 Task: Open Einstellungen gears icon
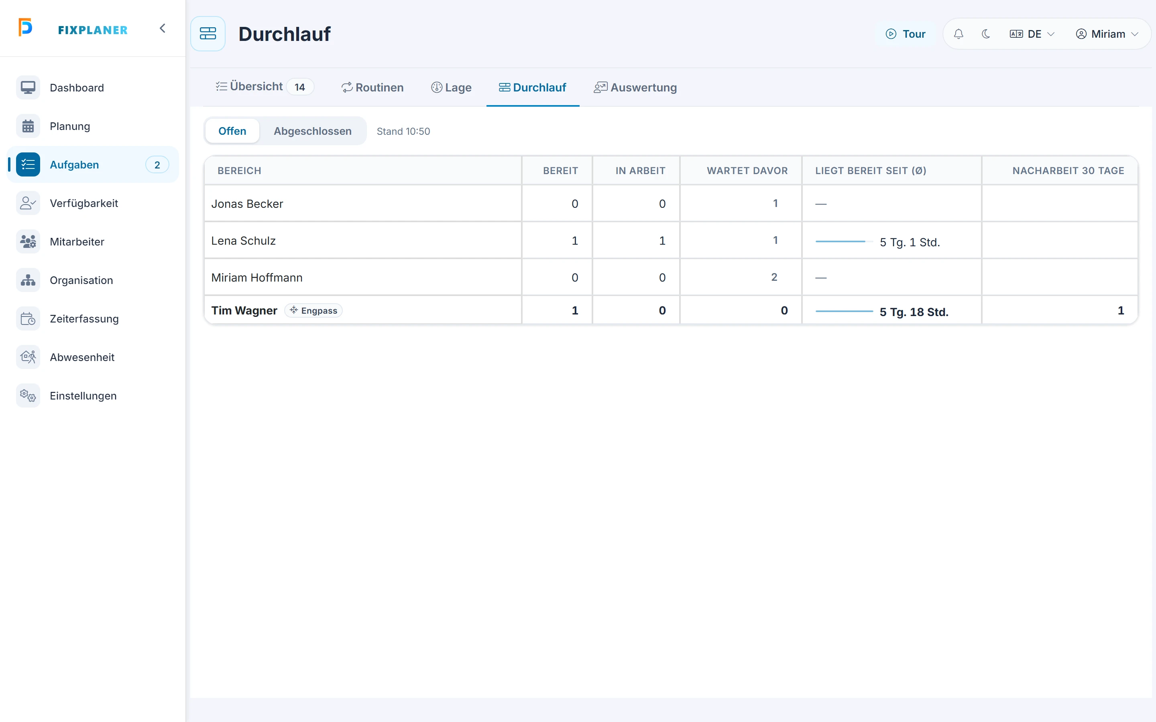pyautogui.click(x=28, y=396)
